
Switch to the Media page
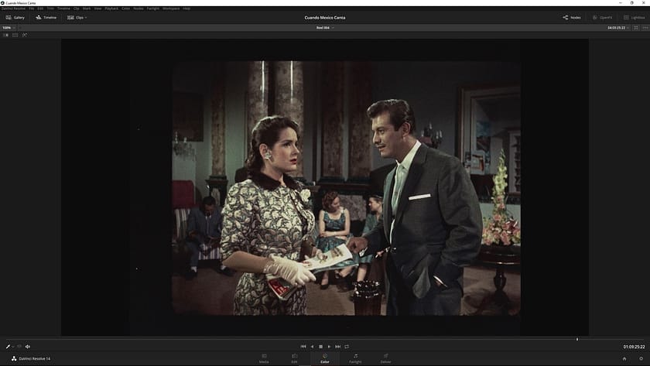click(264, 358)
